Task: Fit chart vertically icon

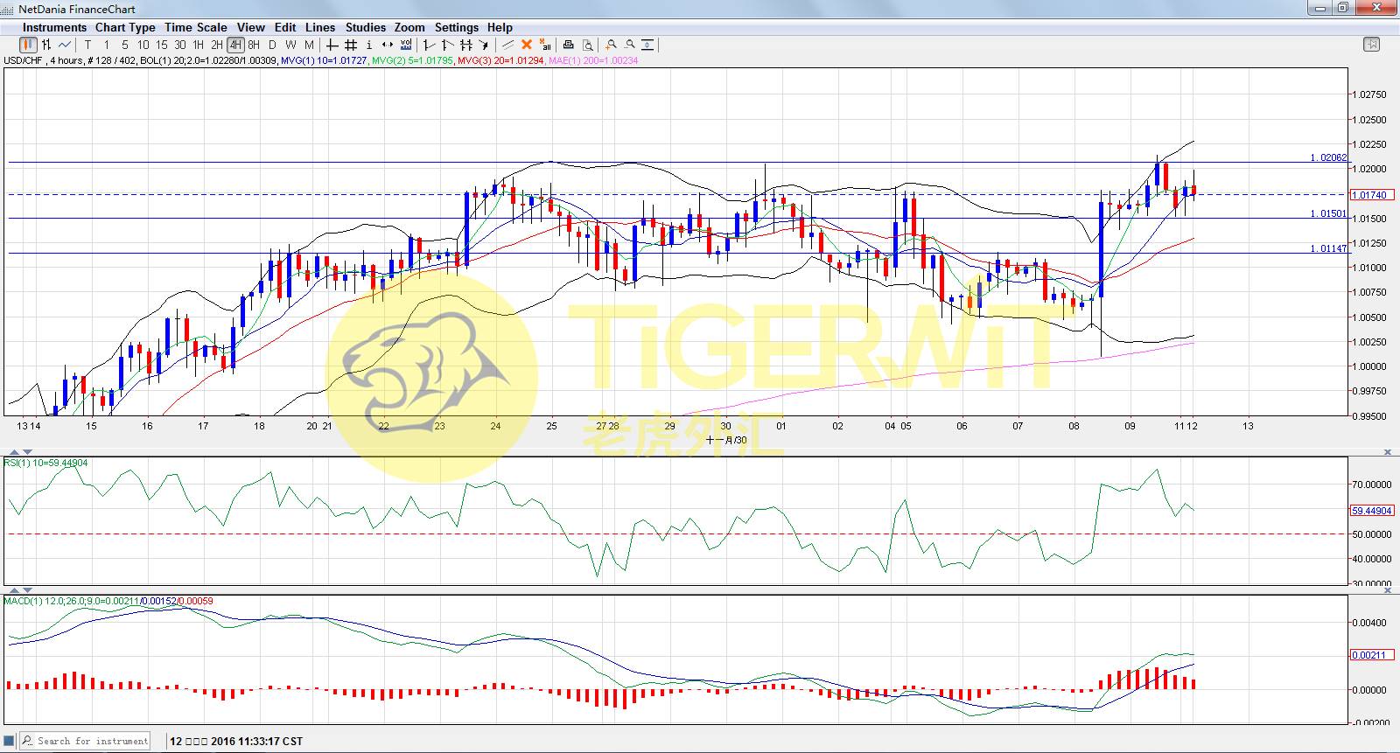Action: click(x=647, y=45)
